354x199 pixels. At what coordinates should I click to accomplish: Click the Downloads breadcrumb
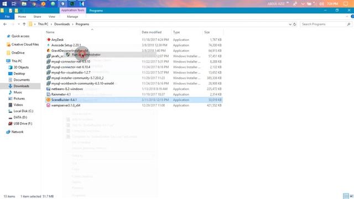pos(62,24)
